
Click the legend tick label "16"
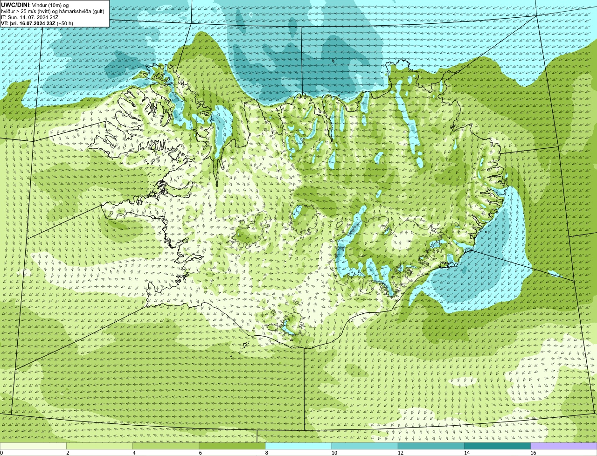pyautogui.click(x=533, y=453)
